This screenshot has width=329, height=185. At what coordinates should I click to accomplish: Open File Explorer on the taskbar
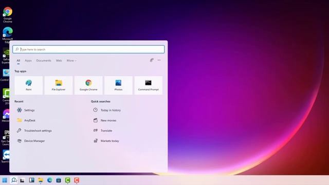click(41, 180)
